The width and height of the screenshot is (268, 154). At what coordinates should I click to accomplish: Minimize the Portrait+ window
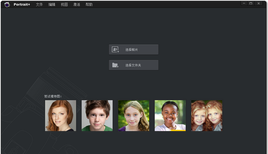244,3
